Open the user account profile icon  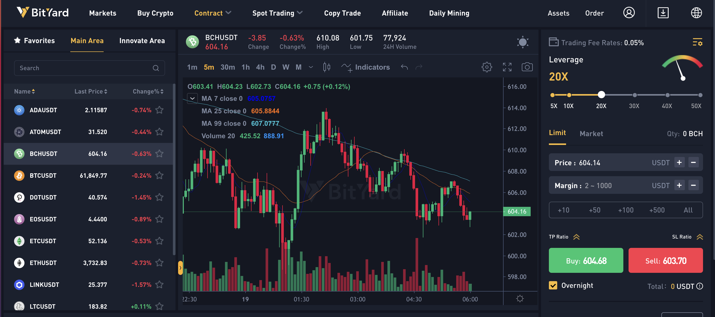tap(629, 13)
